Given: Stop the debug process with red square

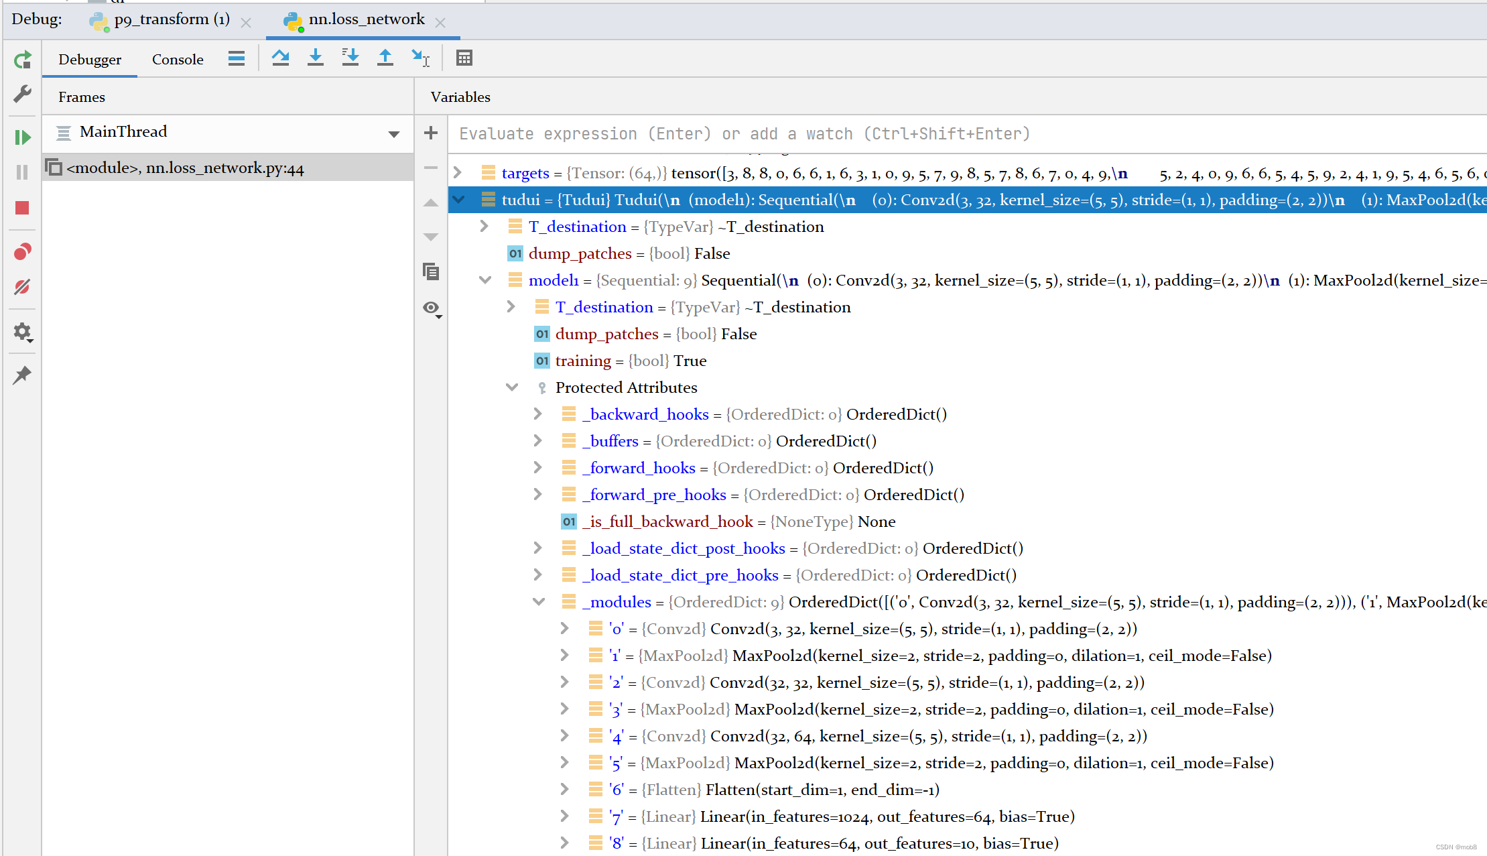Looking at the screenshot, I should tap(22, 208).
